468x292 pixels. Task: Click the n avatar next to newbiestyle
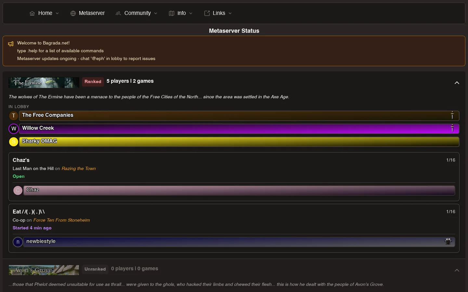click(18, 242)
